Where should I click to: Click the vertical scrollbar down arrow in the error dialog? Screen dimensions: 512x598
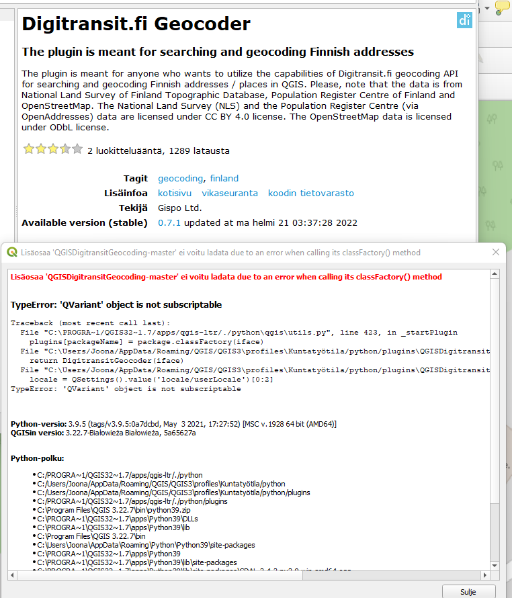495,566
